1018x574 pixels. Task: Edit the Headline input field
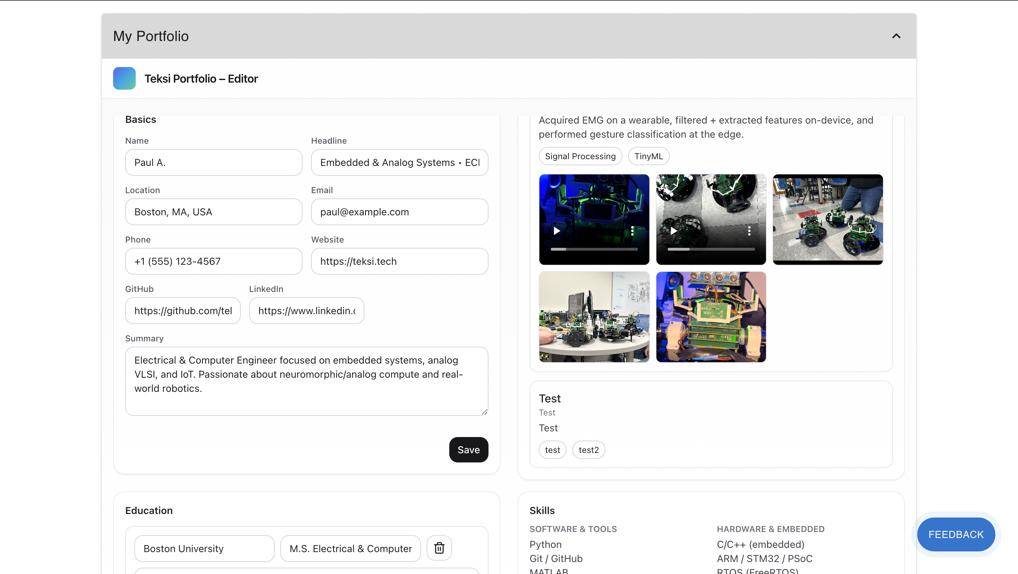[399, 162]
